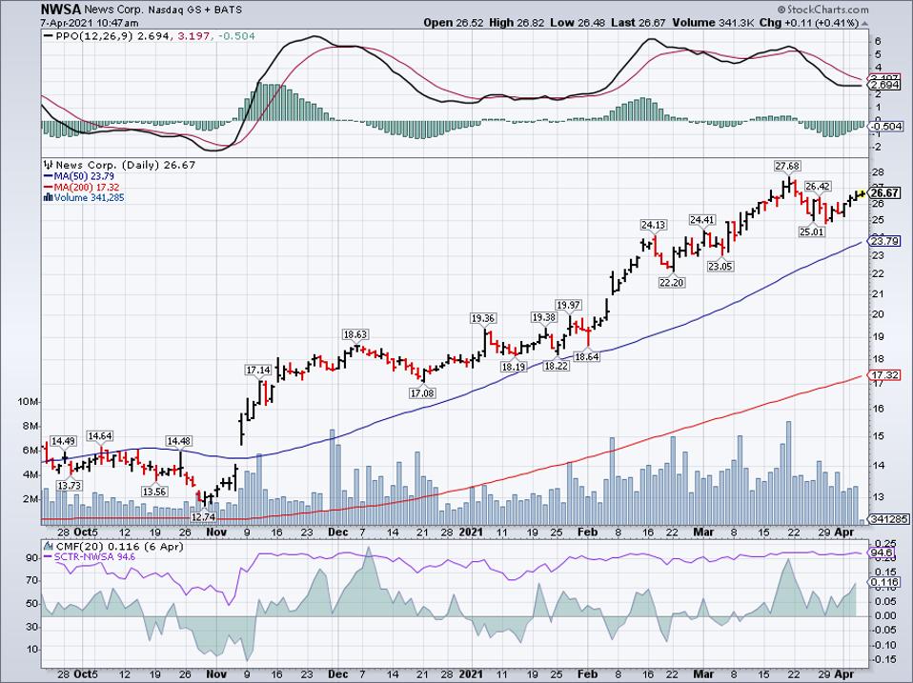Click the 23.79 MA(50) tag on the right axis

[x=885, y=241]
